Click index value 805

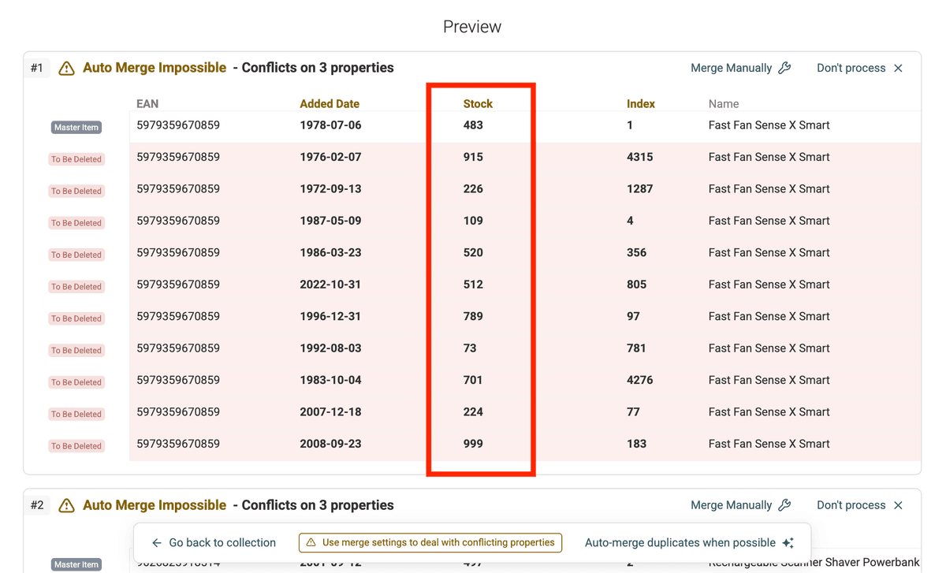pos(636,285)
